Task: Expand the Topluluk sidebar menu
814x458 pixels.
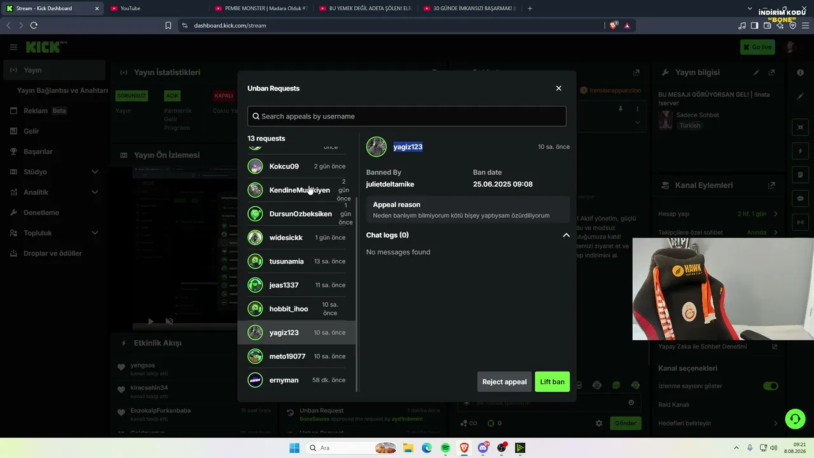Action: [x=54, y=233]
